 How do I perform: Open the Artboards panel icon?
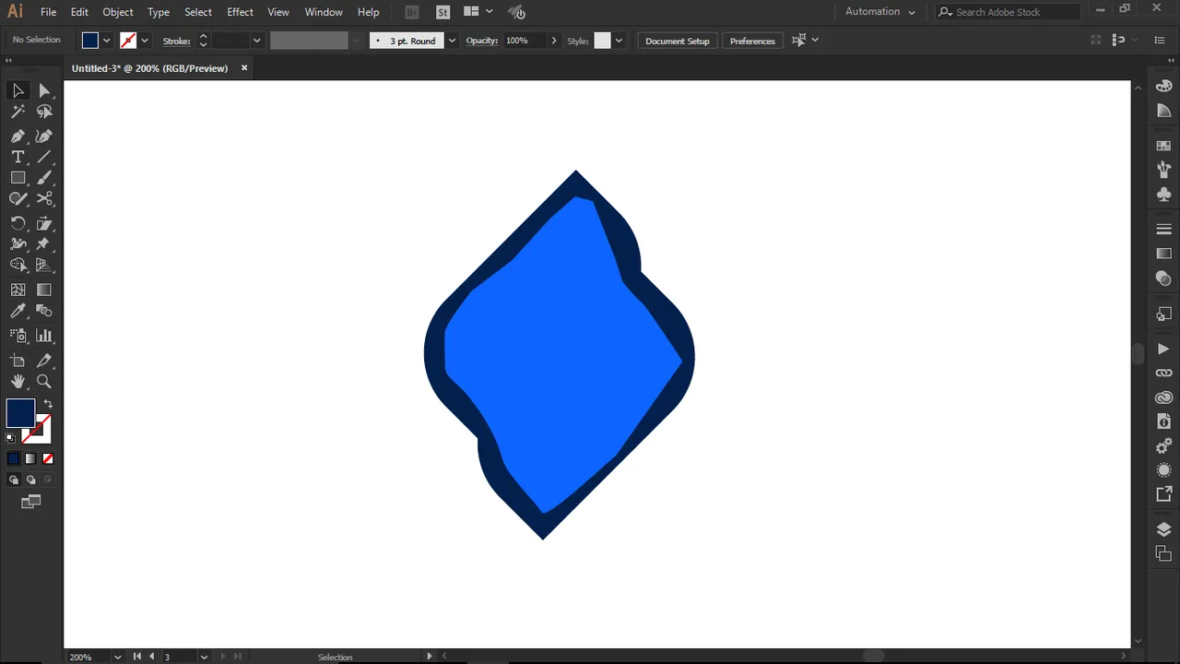coord(1163,553)
